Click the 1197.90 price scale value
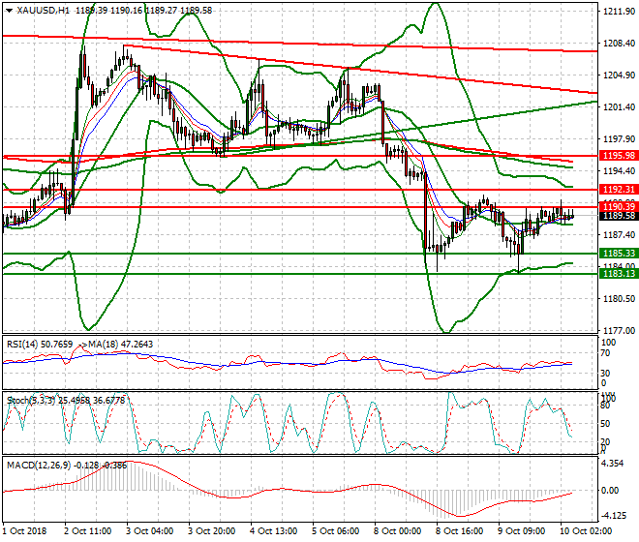 click(619, 139)
